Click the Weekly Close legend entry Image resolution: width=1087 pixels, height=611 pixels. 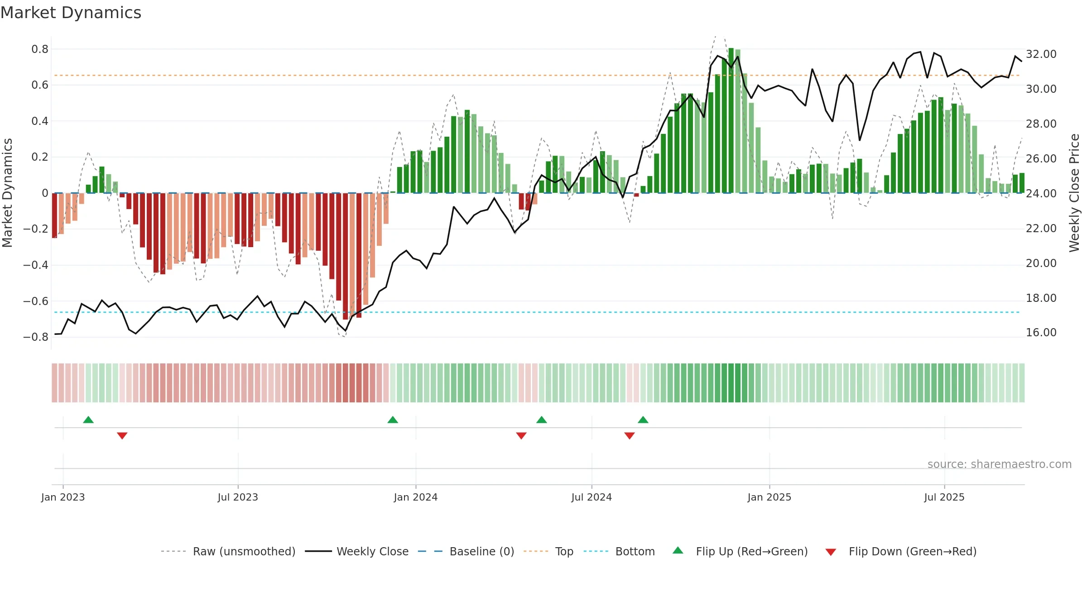click(x=356, y=551)
